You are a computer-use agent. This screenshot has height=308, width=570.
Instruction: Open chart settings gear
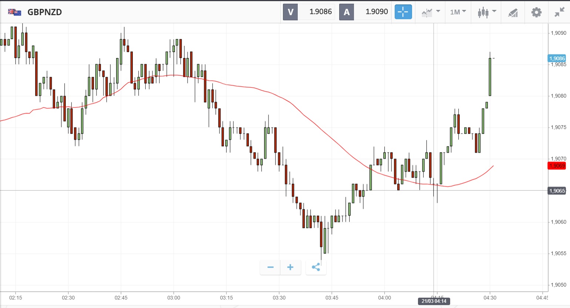pyautogui.click(x=536, y=12)
